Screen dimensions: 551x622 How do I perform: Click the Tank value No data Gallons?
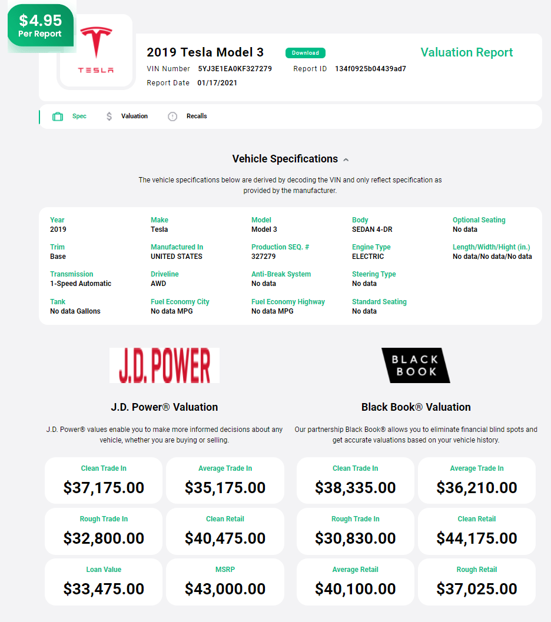(75, 311)
